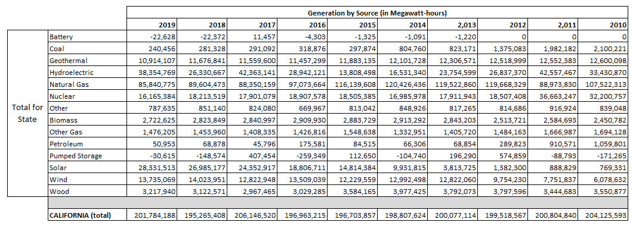Select Solar generation value for 2019

pyautogui.click(x=152, y=168)
